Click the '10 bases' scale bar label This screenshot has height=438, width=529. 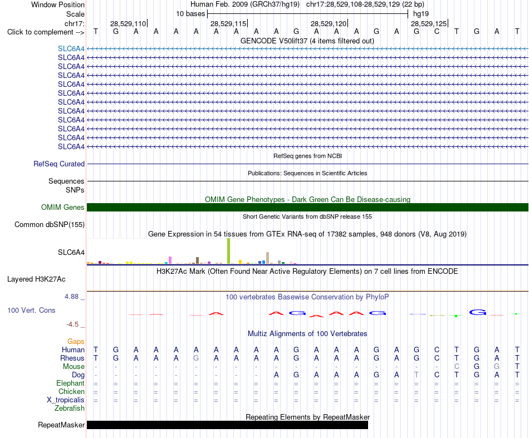[x=190, y=14]
